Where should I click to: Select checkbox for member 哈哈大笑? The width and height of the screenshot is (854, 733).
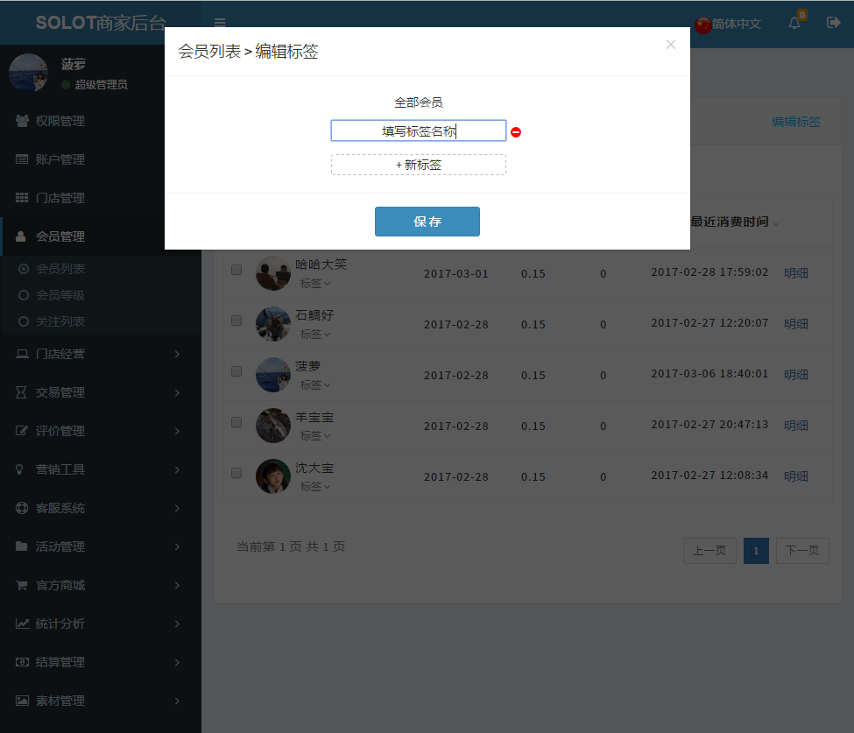236,270
